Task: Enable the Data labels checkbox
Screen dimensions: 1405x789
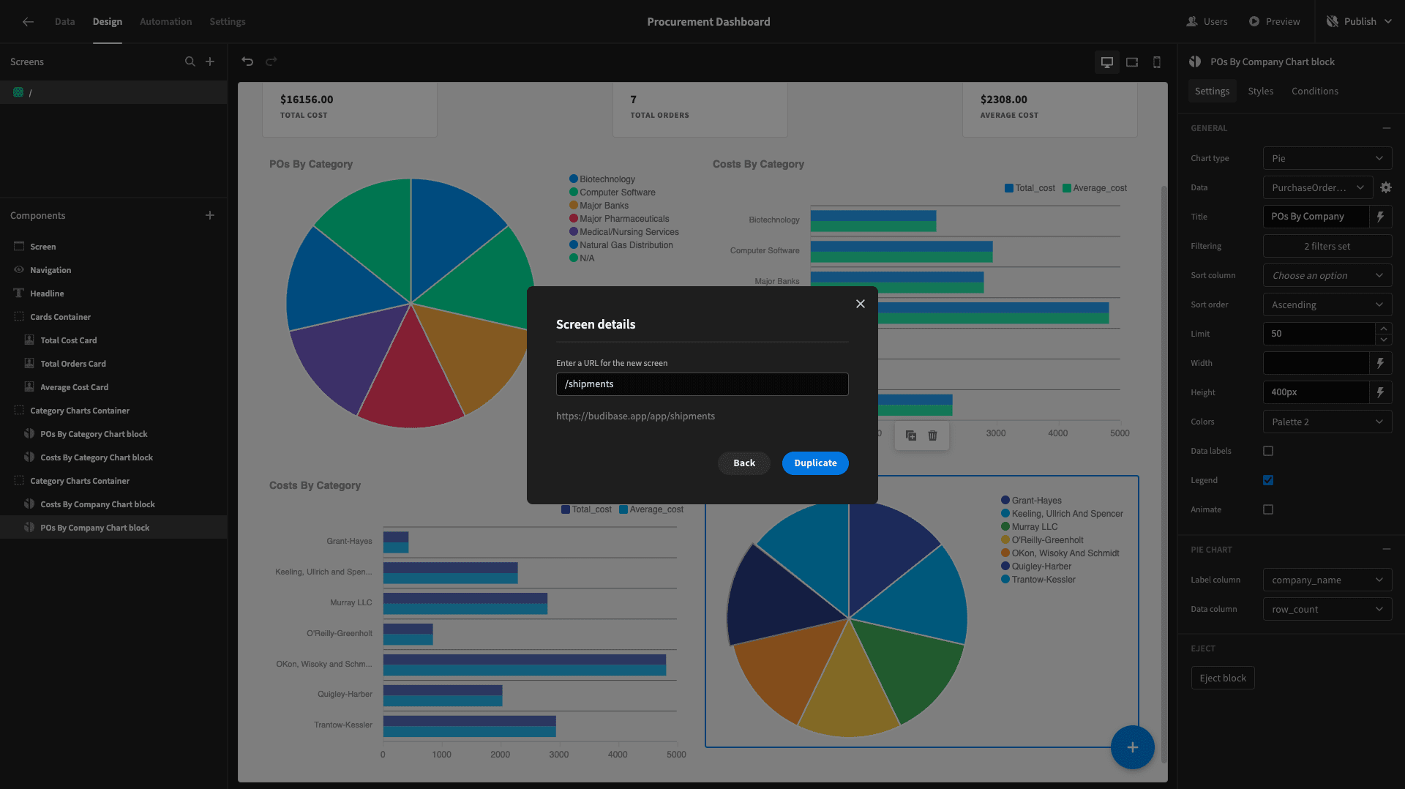Action: pos(1268,451)
